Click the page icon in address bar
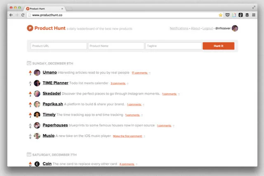This screenshot has width=264, height=176. coord(29,15)
